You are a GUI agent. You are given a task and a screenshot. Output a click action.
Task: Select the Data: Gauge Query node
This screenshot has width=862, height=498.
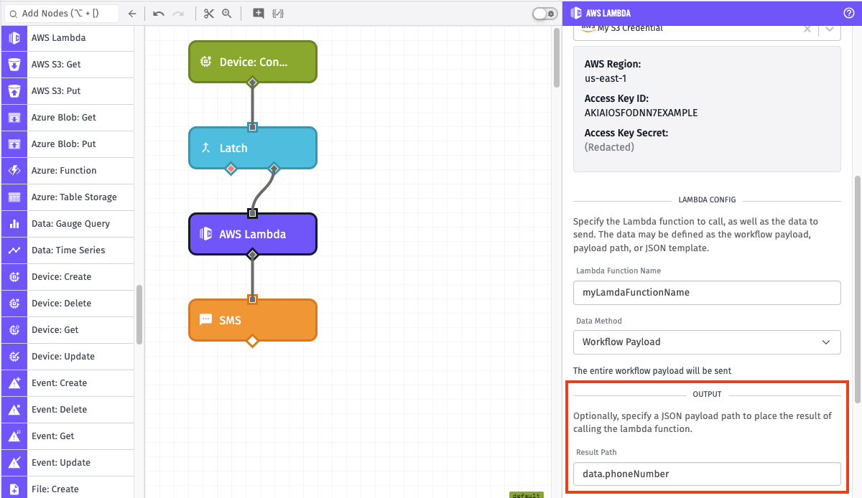click(x=68, y=224)
